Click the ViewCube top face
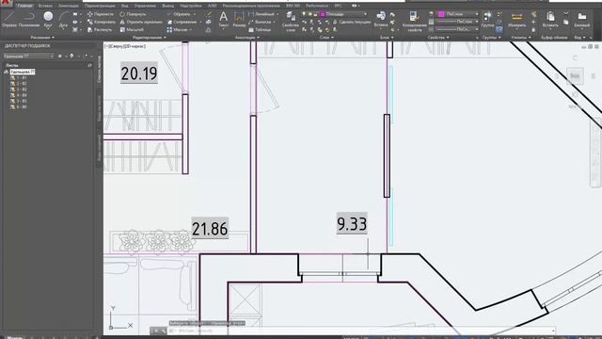 (x=575, y=75)
